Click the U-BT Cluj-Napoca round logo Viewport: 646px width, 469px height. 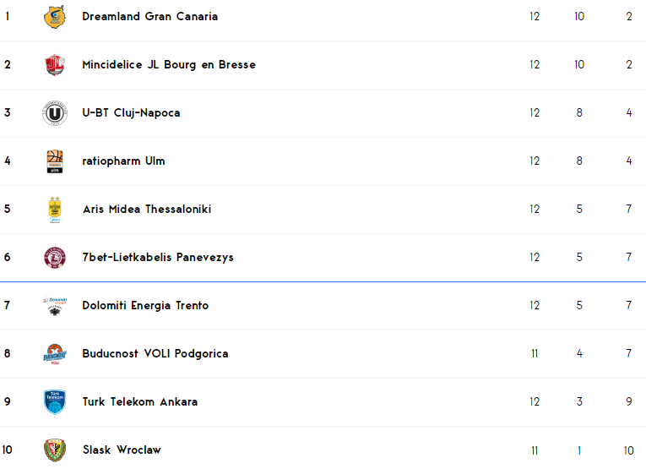(55, 113)
